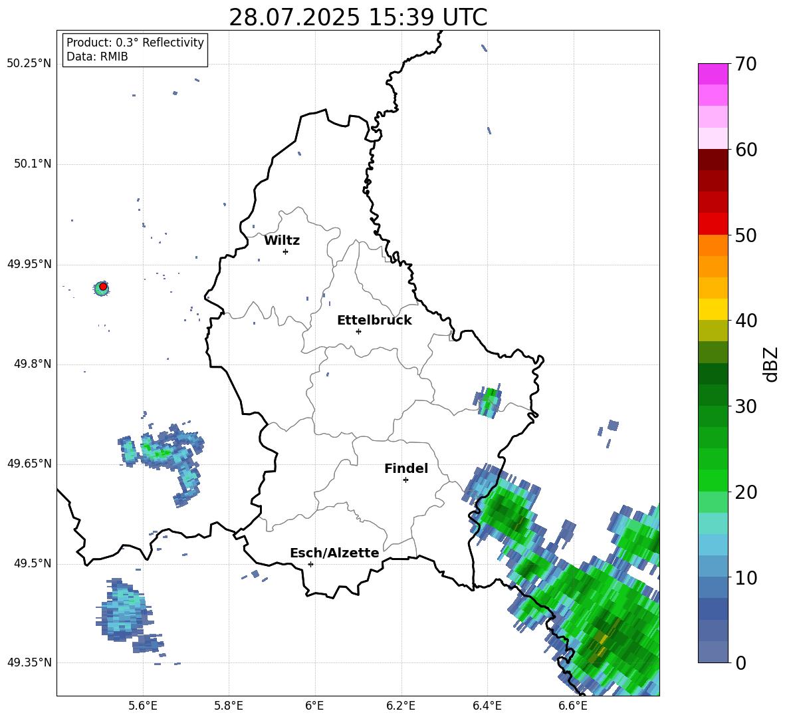This screenshot has width=787, height=719.
Task: Click the 5.8°E longitude label
Action: [229, 706]
